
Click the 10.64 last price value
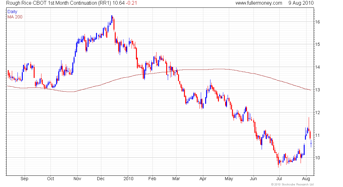point(118,3)
